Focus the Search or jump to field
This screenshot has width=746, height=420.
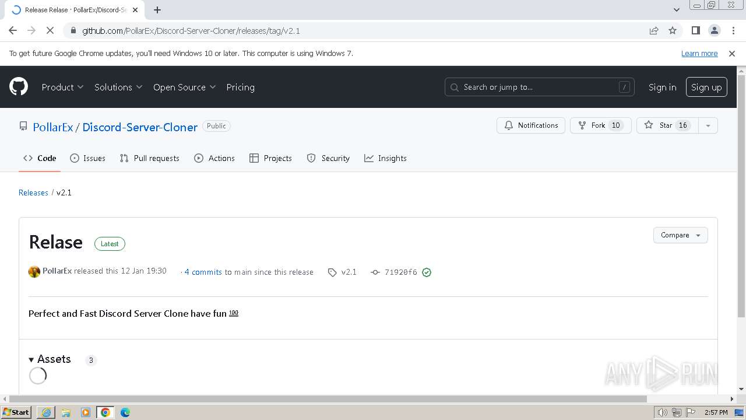(539, 87)
